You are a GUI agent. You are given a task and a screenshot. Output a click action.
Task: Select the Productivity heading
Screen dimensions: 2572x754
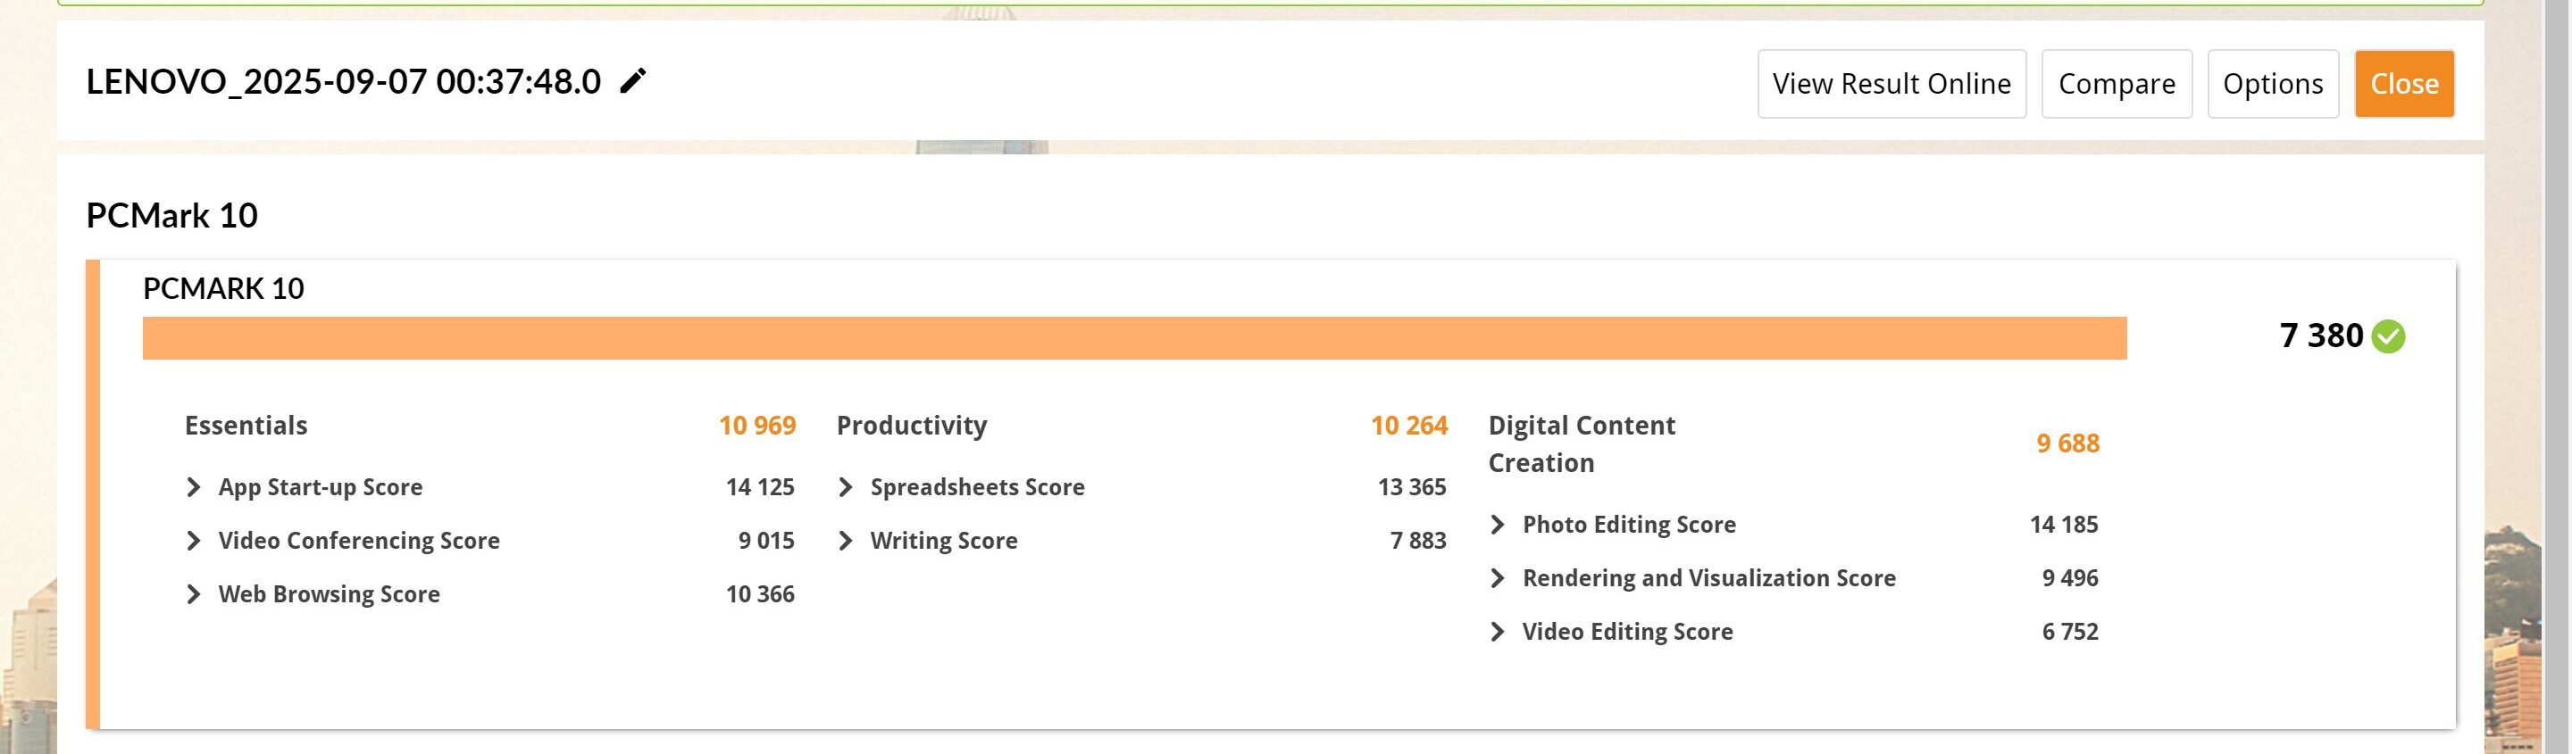tap(912, 426)
